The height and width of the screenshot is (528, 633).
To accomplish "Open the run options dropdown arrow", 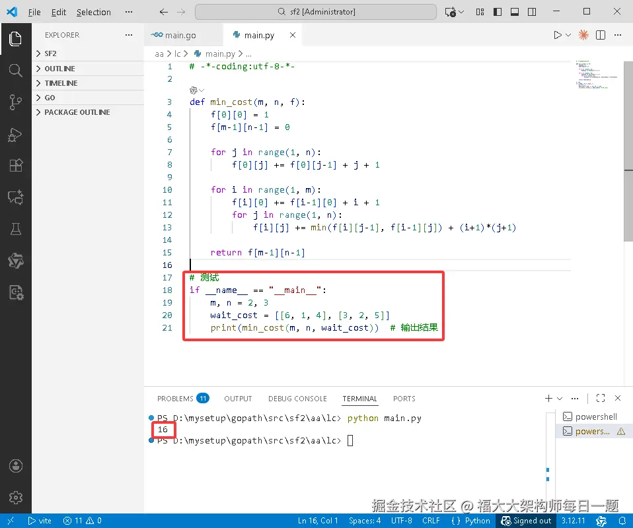I will (x=568, y=35).
